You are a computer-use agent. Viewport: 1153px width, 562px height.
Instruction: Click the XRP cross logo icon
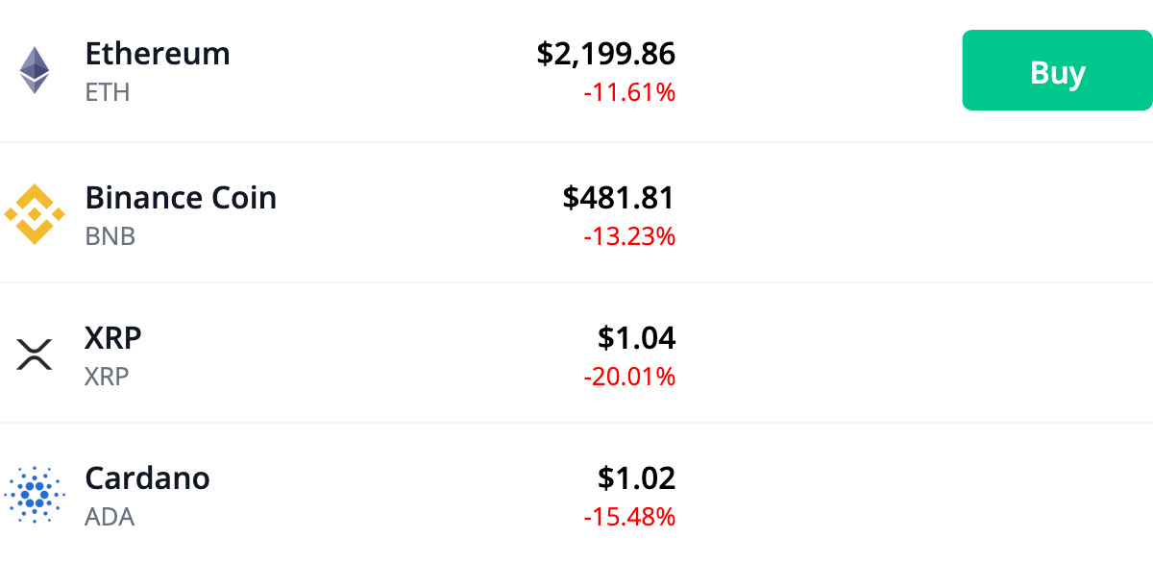pos(35,354)
